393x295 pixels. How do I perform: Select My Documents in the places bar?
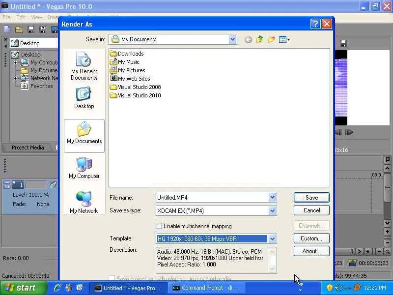84,136
